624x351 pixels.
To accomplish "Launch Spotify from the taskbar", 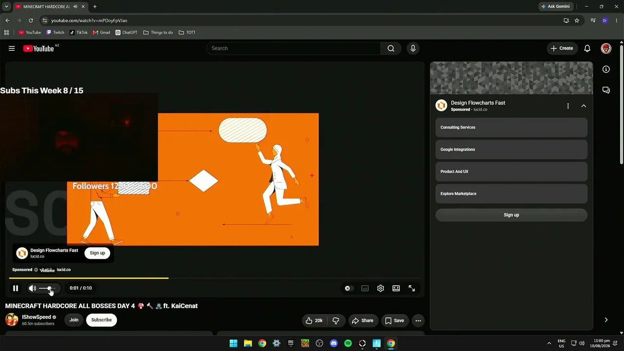I will (348, 343).
